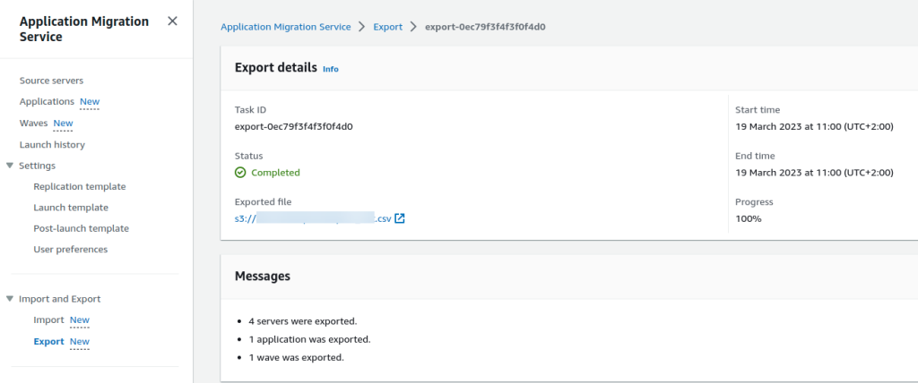Click the New badge next to Applications

pos(91,102)
